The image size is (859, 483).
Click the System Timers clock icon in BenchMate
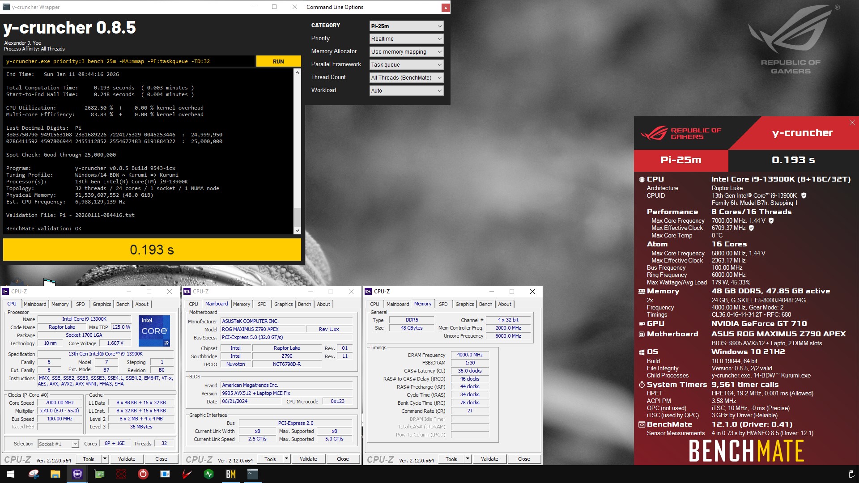pyautogui.click(x=642, y=385)
